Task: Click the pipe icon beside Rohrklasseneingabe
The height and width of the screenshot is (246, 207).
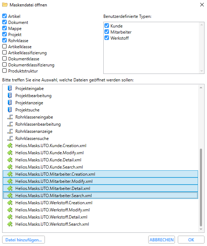Action: point(10,117)
